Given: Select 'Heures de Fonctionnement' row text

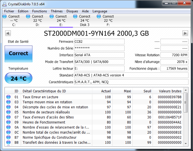Looking at the screenshot, I should click(44, 122).
